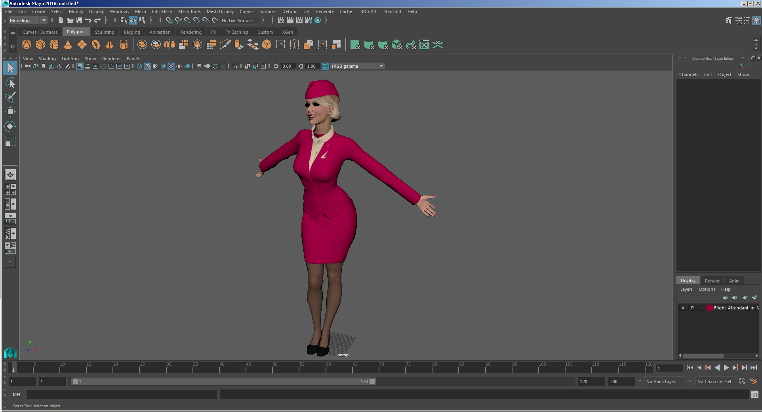This screenshot has height=412, width=762.
Task: Activate the Move tool
Action: (10, 112)
